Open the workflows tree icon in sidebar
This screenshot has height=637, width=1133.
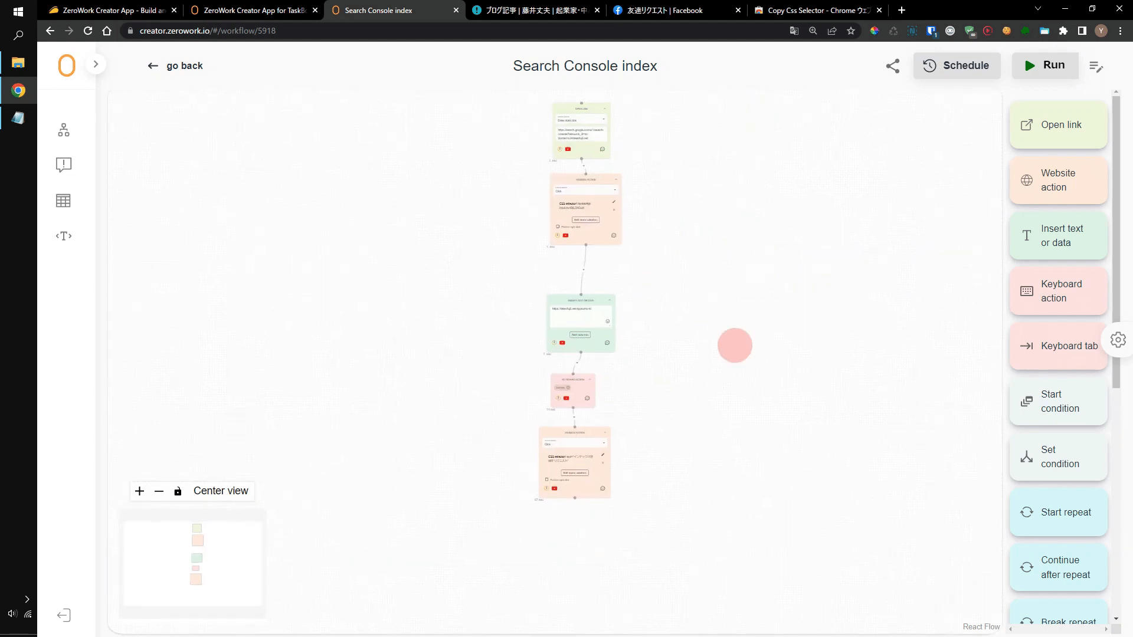click(64, 130)
